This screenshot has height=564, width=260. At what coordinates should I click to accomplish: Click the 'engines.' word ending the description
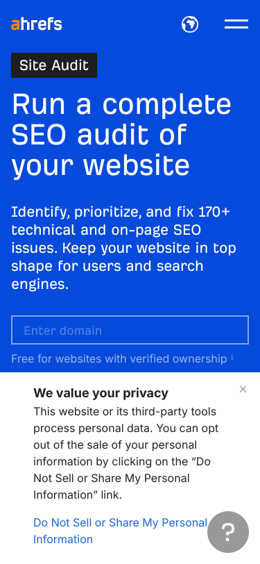point(40,285)
